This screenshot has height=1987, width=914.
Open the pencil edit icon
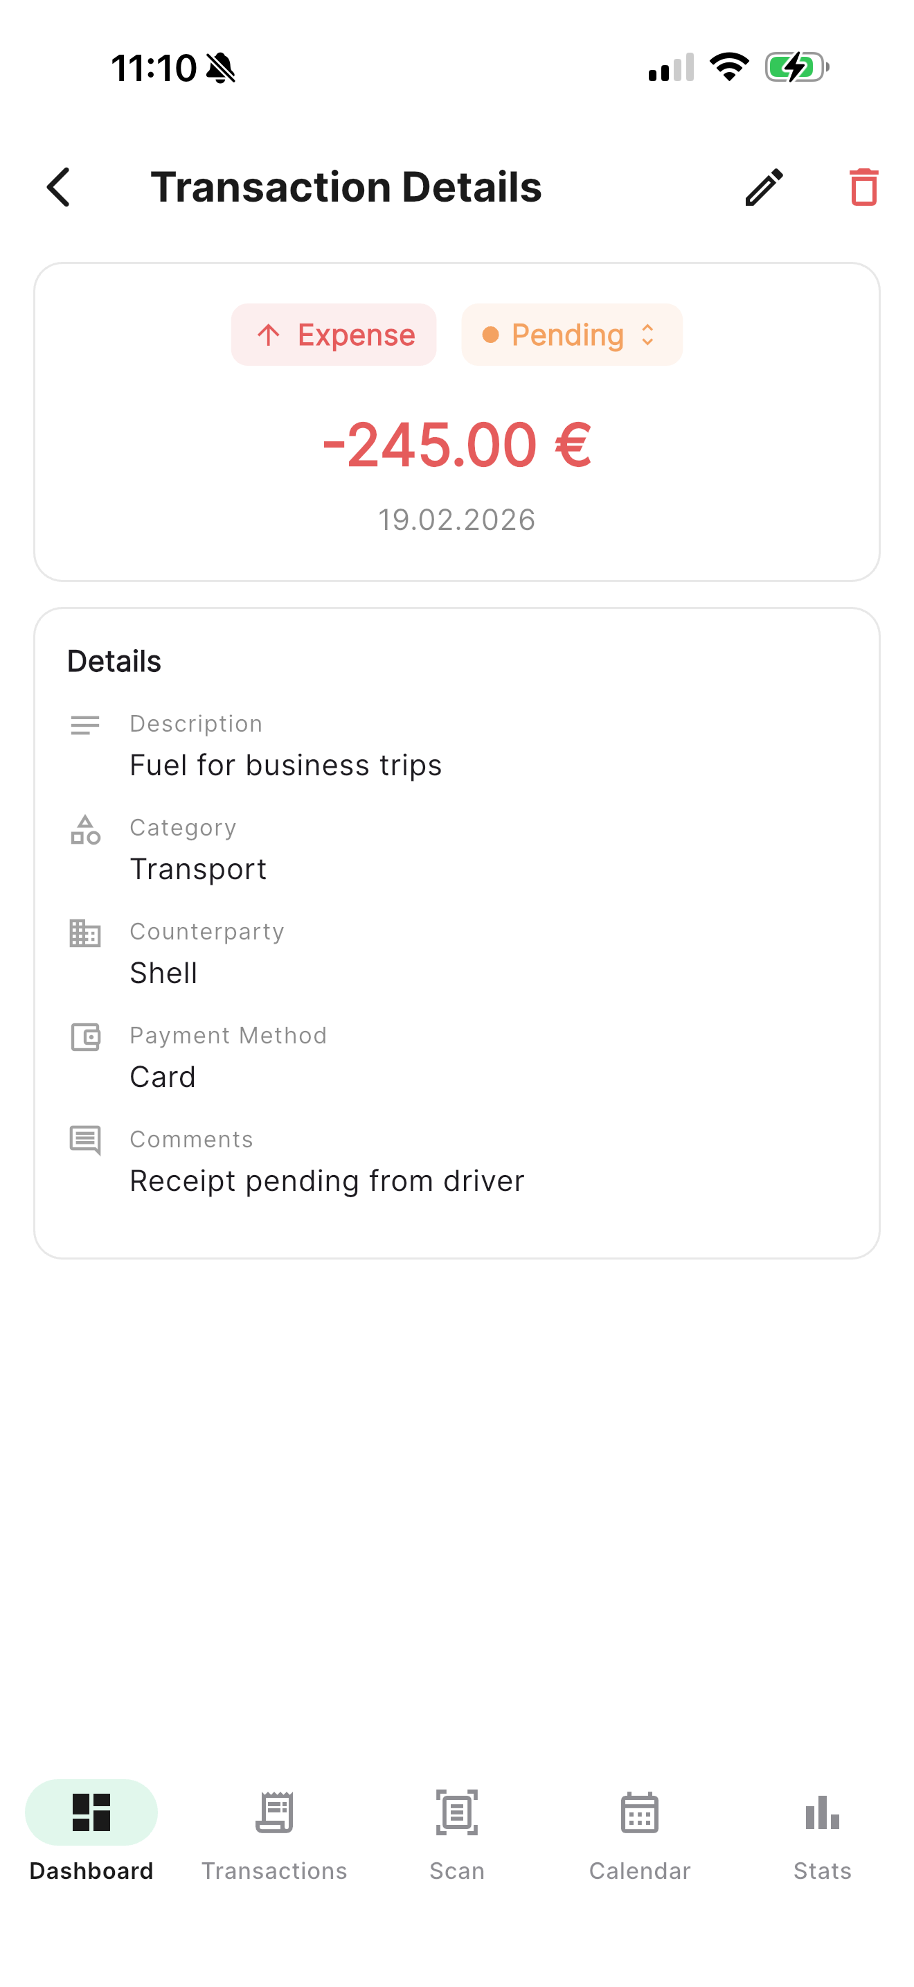(764, 188)
